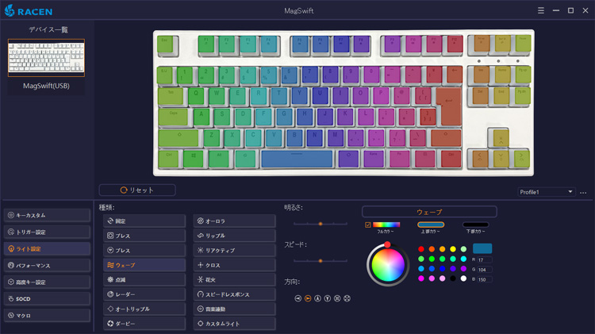595x334 pixels.
Task: Toggle the フルカラー full color checkbox
Action: click(x=367, y=225)
